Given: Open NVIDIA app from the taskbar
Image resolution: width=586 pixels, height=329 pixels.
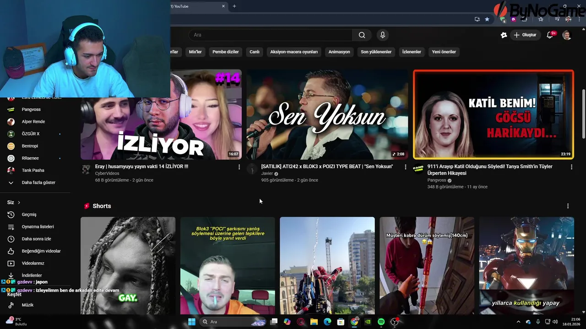Looking at the screenshot, I should coord(368,322).
